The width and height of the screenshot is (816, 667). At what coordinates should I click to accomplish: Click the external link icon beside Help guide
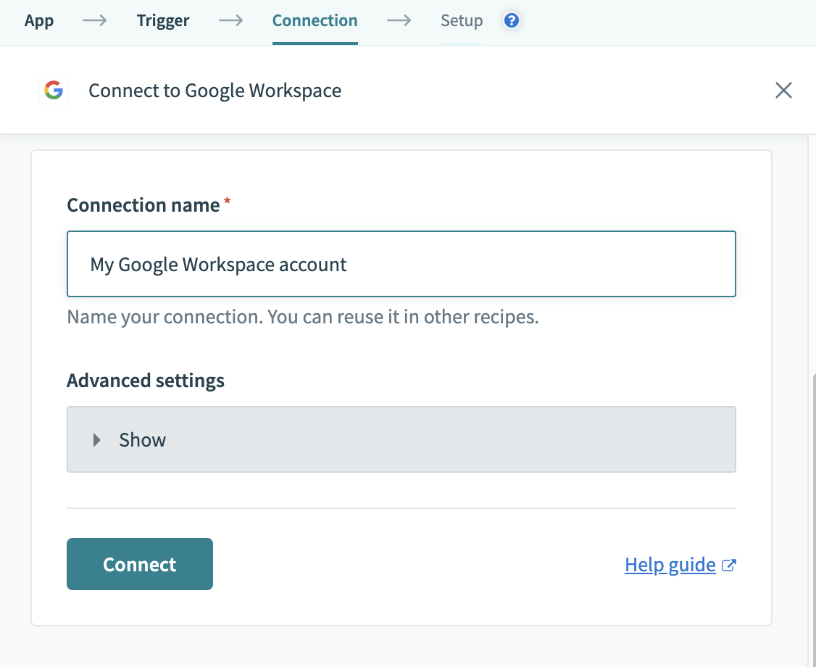point(729,565)
